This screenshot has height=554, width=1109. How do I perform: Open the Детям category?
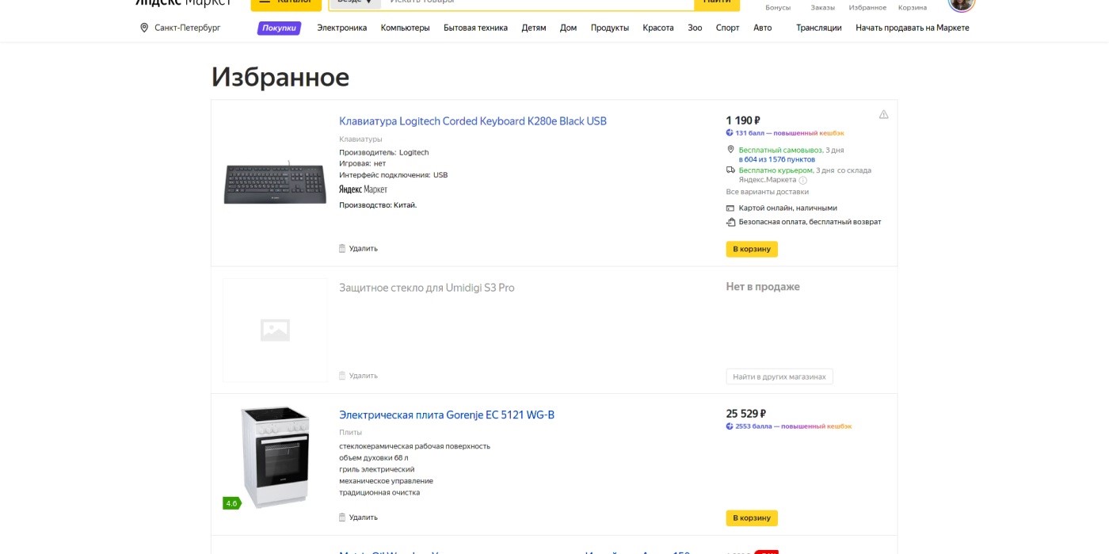[534, 28]
